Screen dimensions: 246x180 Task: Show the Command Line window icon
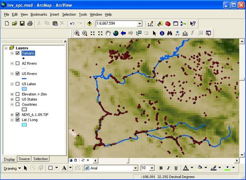pyautogui.click(x=176, y=24)
